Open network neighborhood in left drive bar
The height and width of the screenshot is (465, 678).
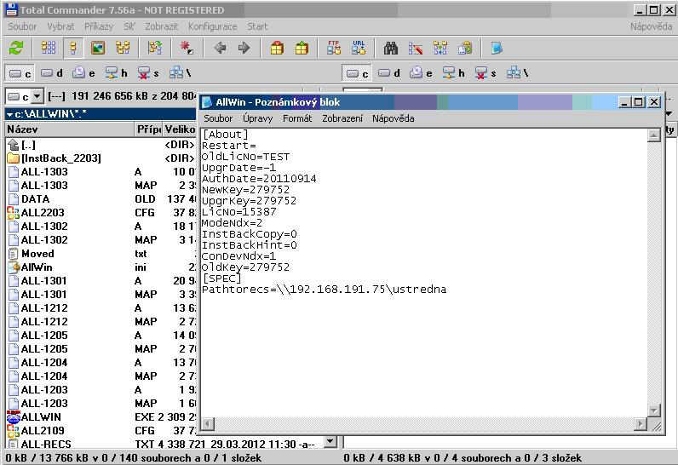click(x=180, y=73)
